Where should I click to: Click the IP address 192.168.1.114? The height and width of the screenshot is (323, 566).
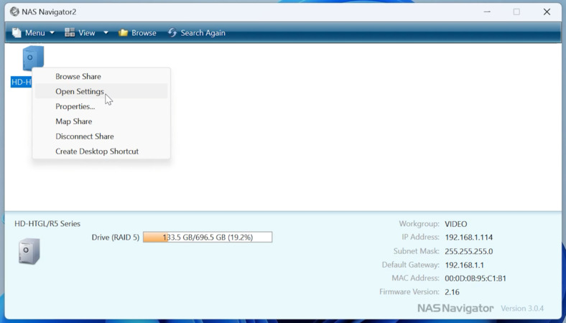(x=468, y=237)
